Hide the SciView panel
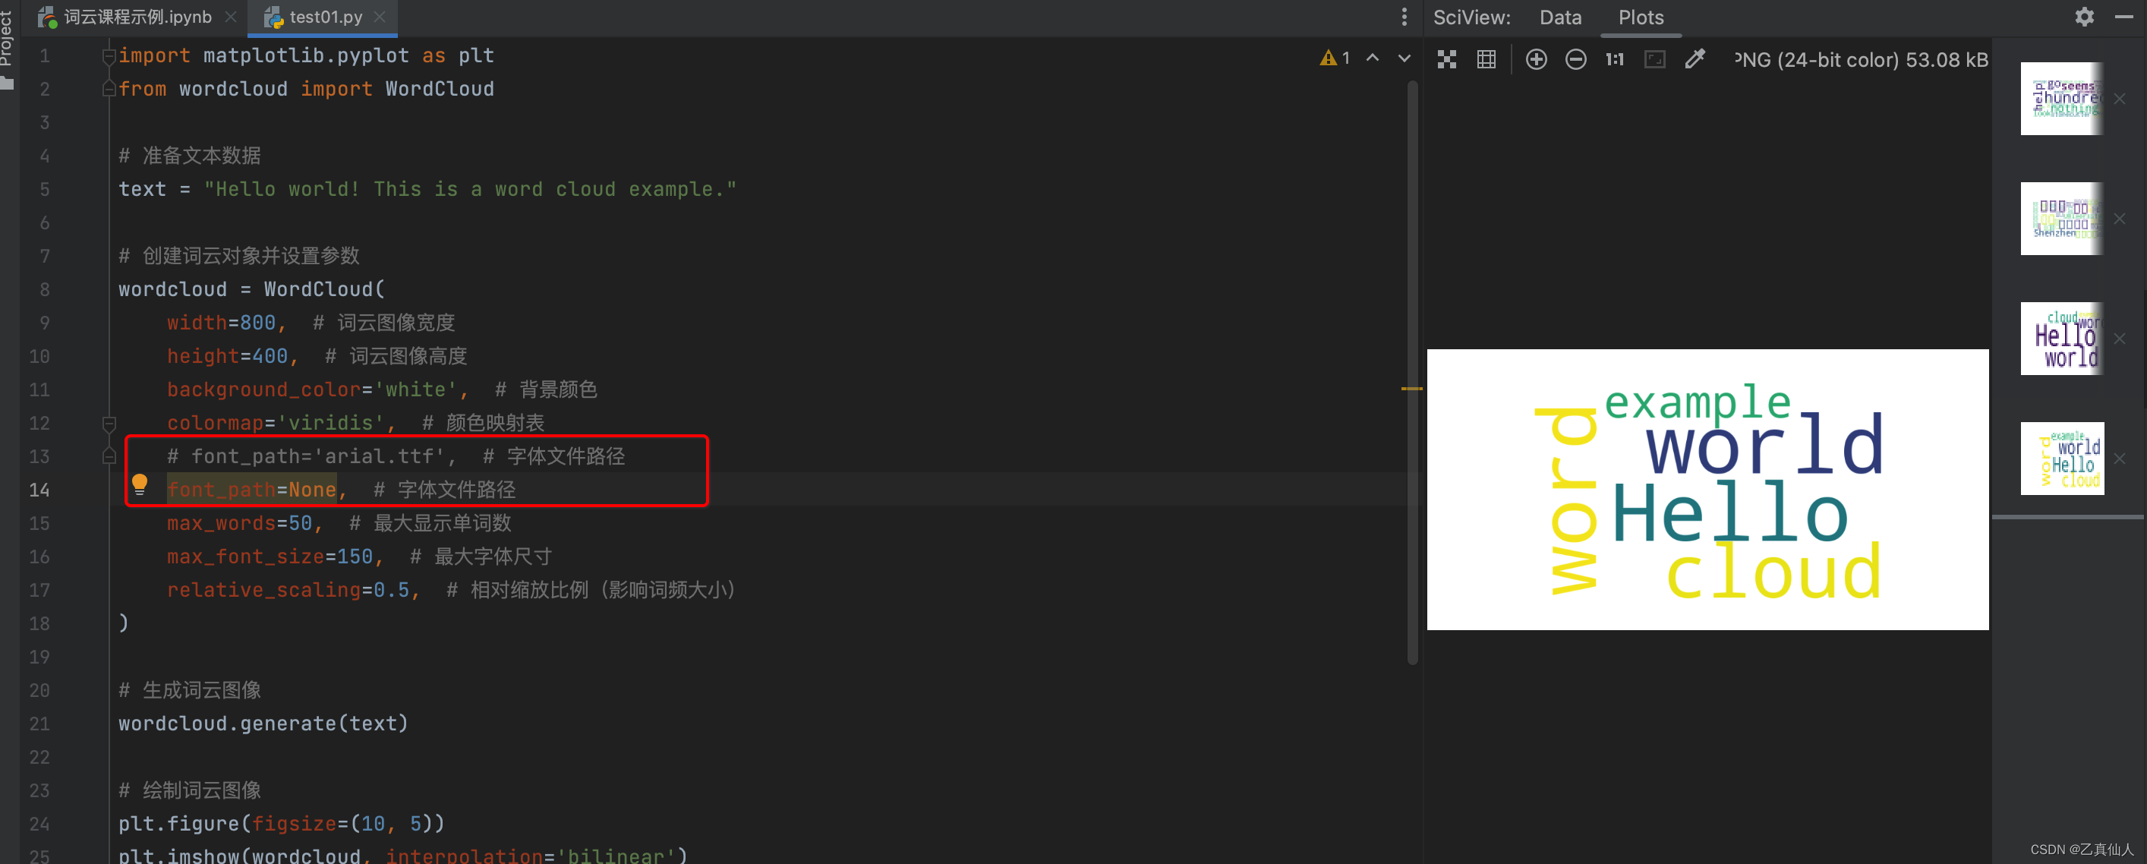The height and width of the screenshot is (864, 2147). click(2123, 17)
